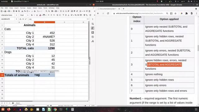Open background color dropdown arrow
Screen dimensions: 199x112
click(x=46, y=15)
